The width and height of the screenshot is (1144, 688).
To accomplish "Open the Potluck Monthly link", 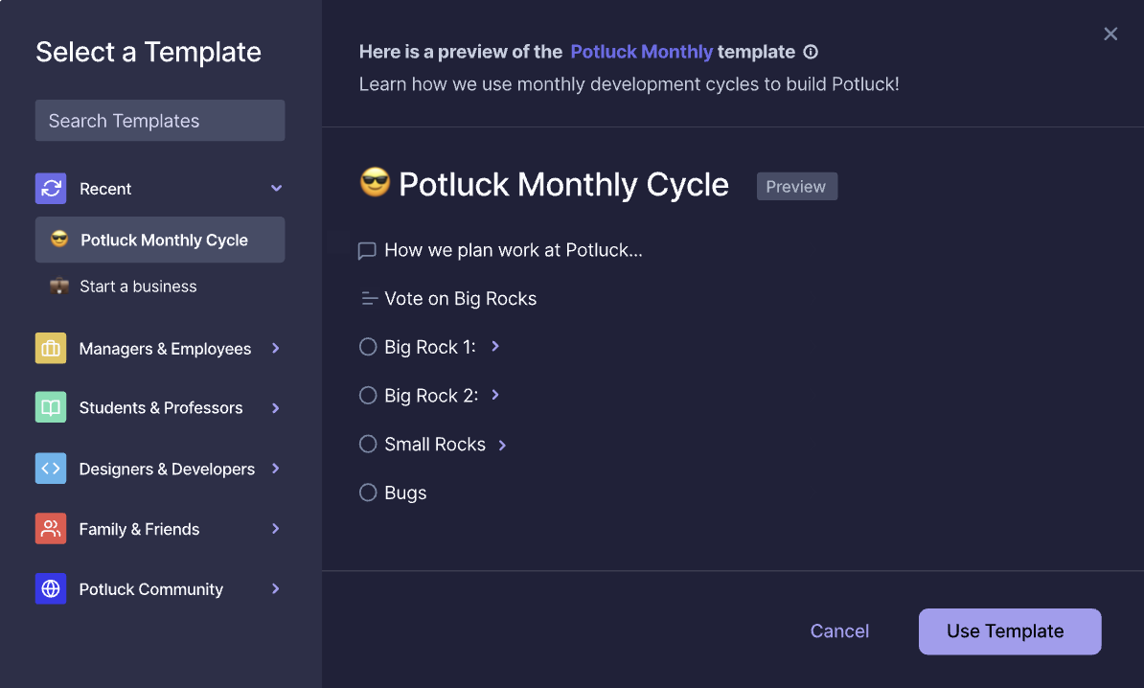I will click(x=641, y=52).
